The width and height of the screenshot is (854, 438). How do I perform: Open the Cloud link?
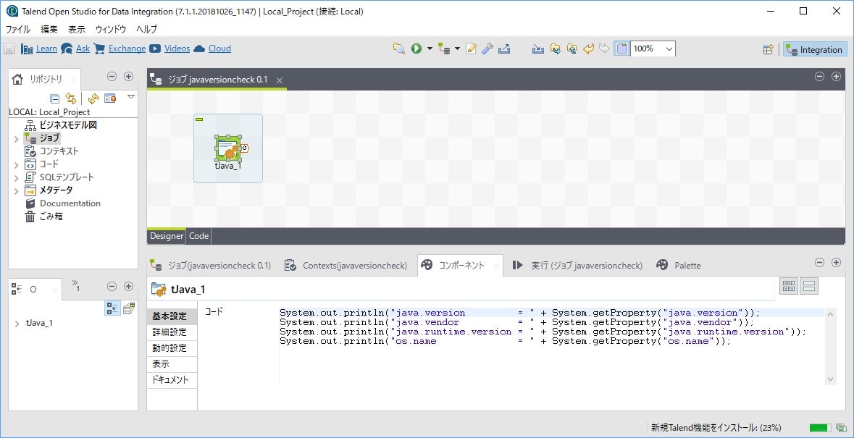[219, 49]
